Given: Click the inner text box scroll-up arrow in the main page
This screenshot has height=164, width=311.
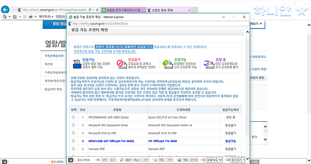Looking at the screenshot, I should [x=265, y=127].
